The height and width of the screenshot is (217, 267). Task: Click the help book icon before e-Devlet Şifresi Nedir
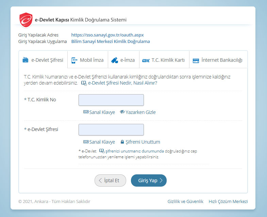click(x=84, y=83)
